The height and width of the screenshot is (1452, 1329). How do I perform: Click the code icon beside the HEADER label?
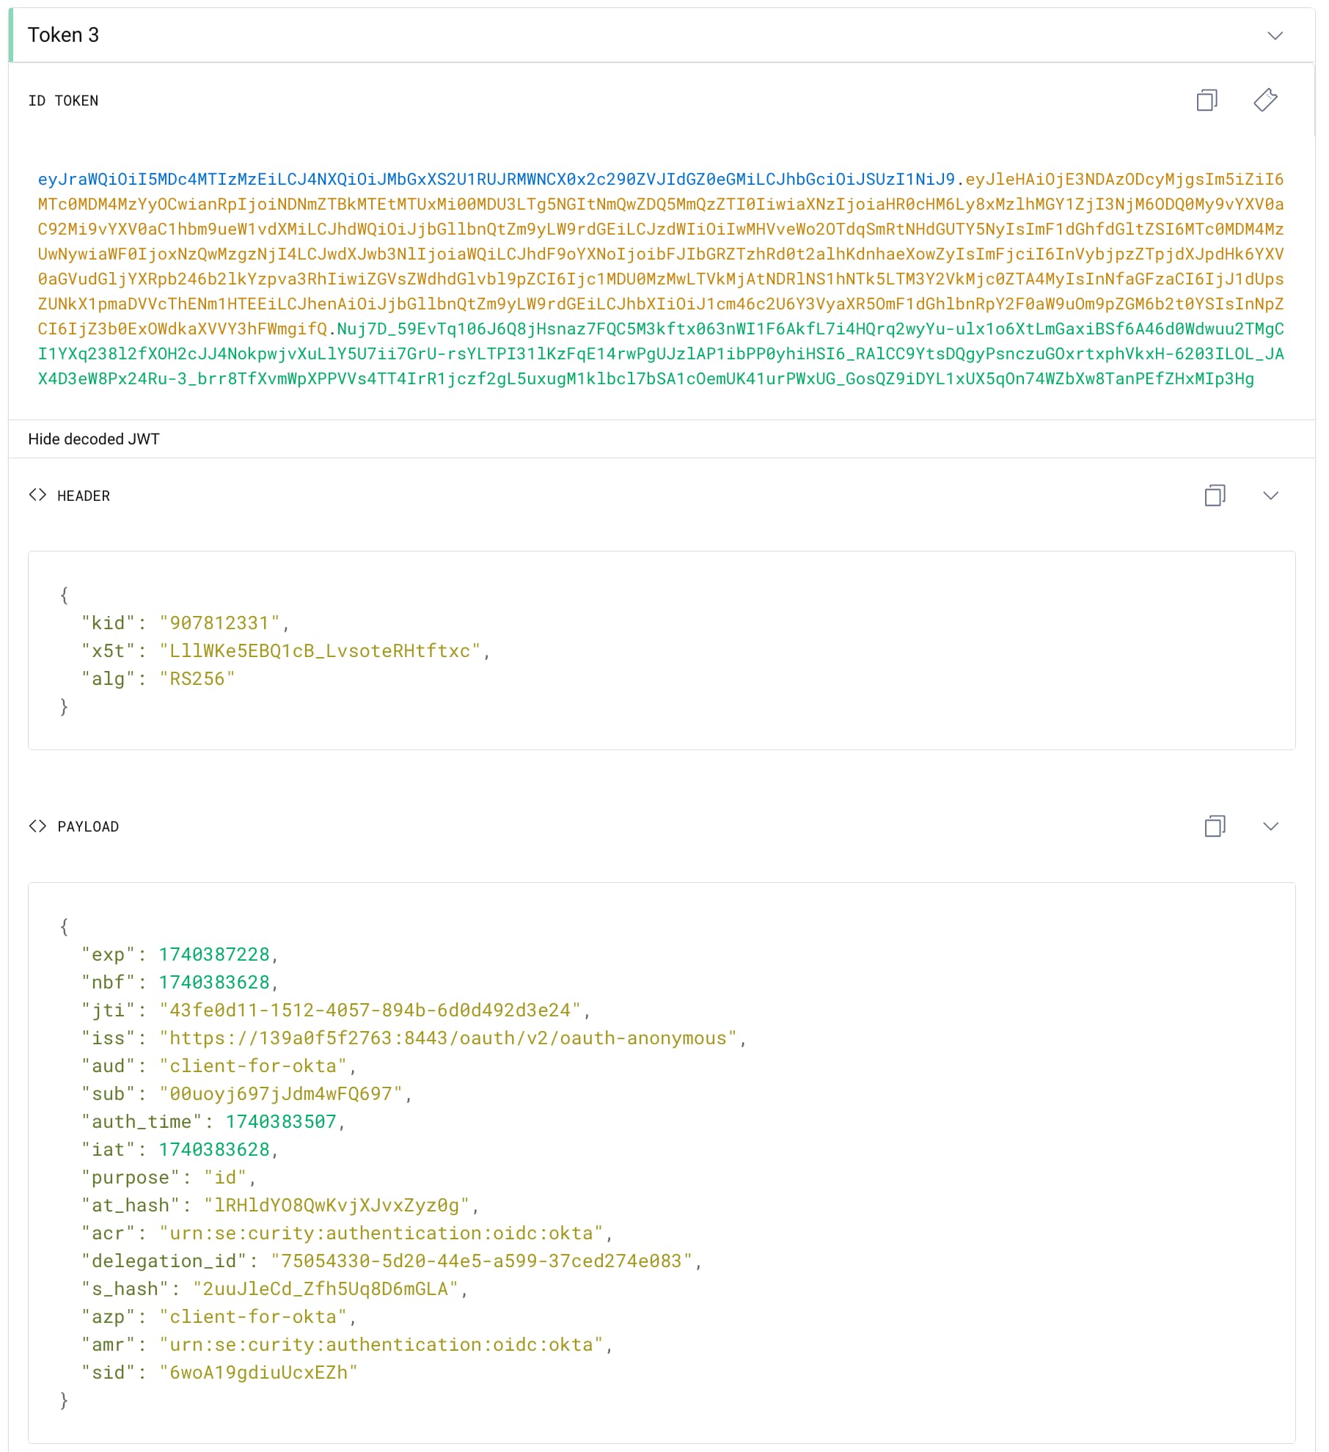coord(37,495)
